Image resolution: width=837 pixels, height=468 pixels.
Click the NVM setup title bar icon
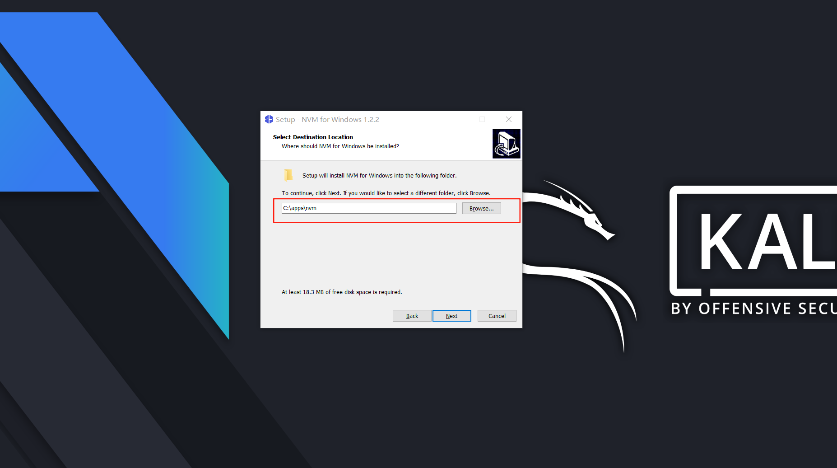pos(269,119)
